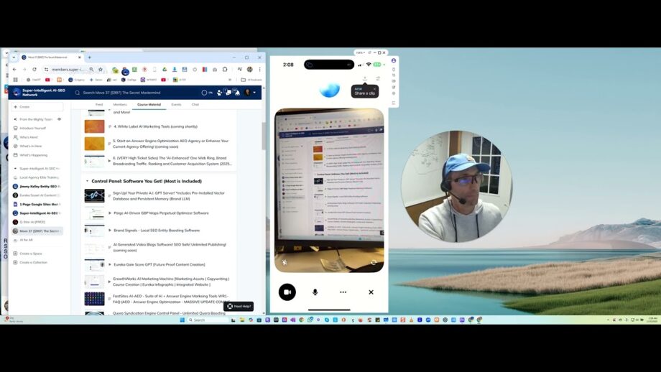Flip the phone camera with the rotate icon
661x372 pixels.
[x=374, y=262]
